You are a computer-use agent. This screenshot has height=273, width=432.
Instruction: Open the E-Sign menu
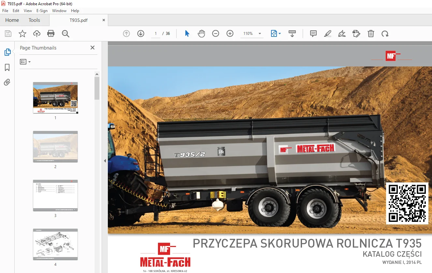[42, 11]
